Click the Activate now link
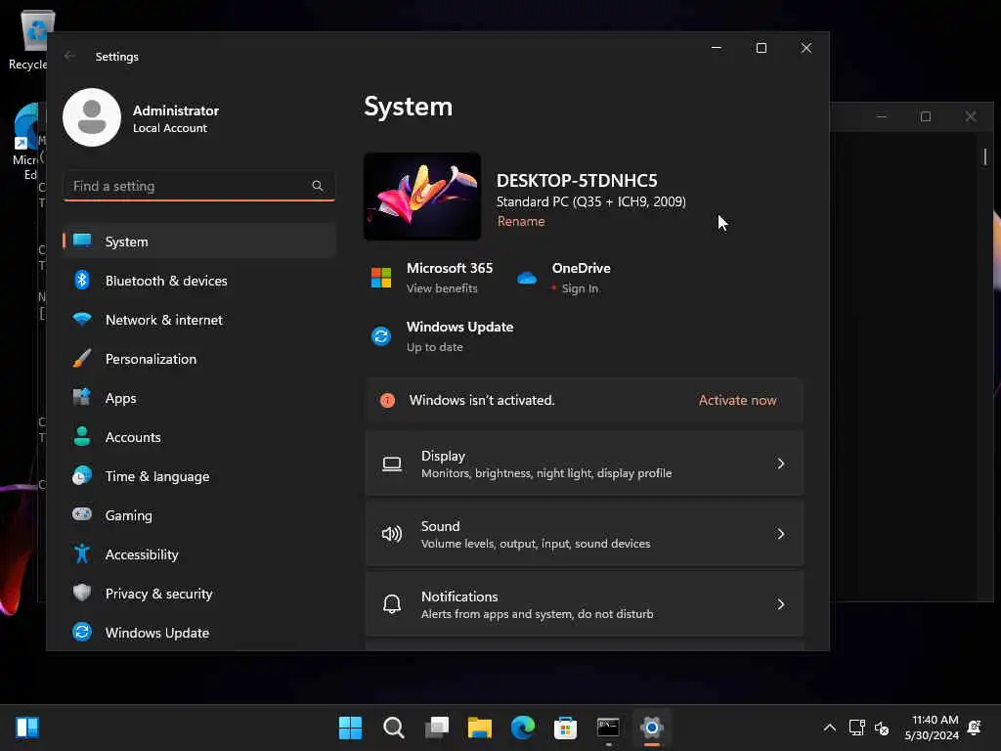The width and height of the screenshot is (1001, 751). [737, 400]
